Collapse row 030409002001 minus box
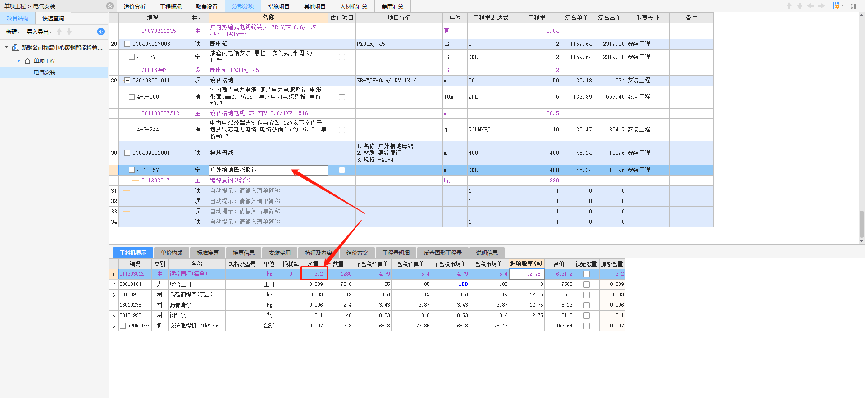 click(x=127, y=153)
